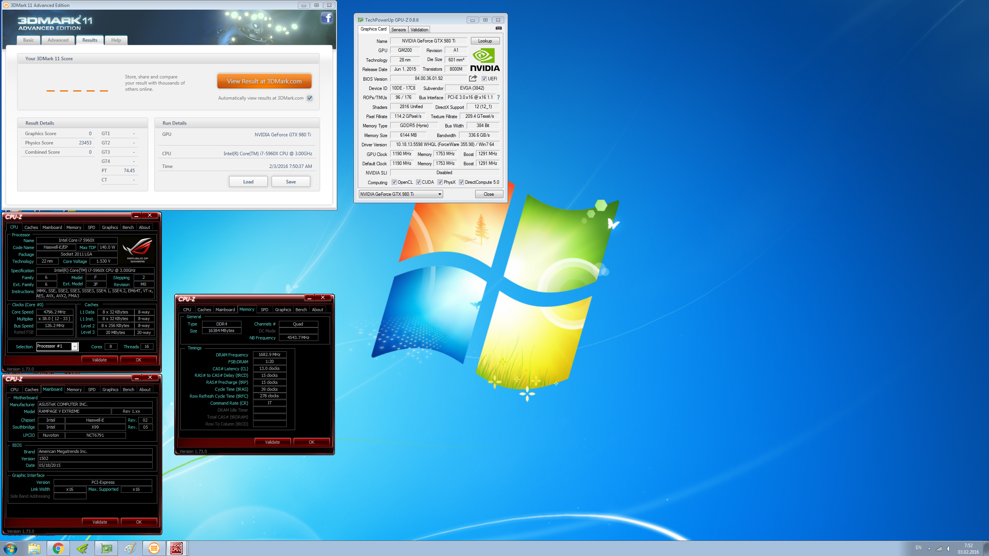Toggle the OpenCL checkbox
This screenshot has height=556, width=989.
(x=394, y=182)
